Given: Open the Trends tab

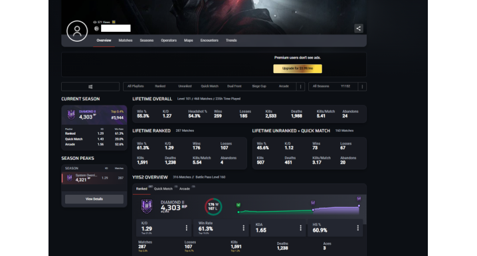Looking at the screenshot, I should coord(231,40).
